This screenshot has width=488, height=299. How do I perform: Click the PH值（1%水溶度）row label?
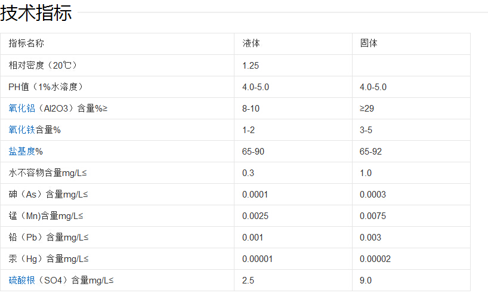(x=46, y=87)
